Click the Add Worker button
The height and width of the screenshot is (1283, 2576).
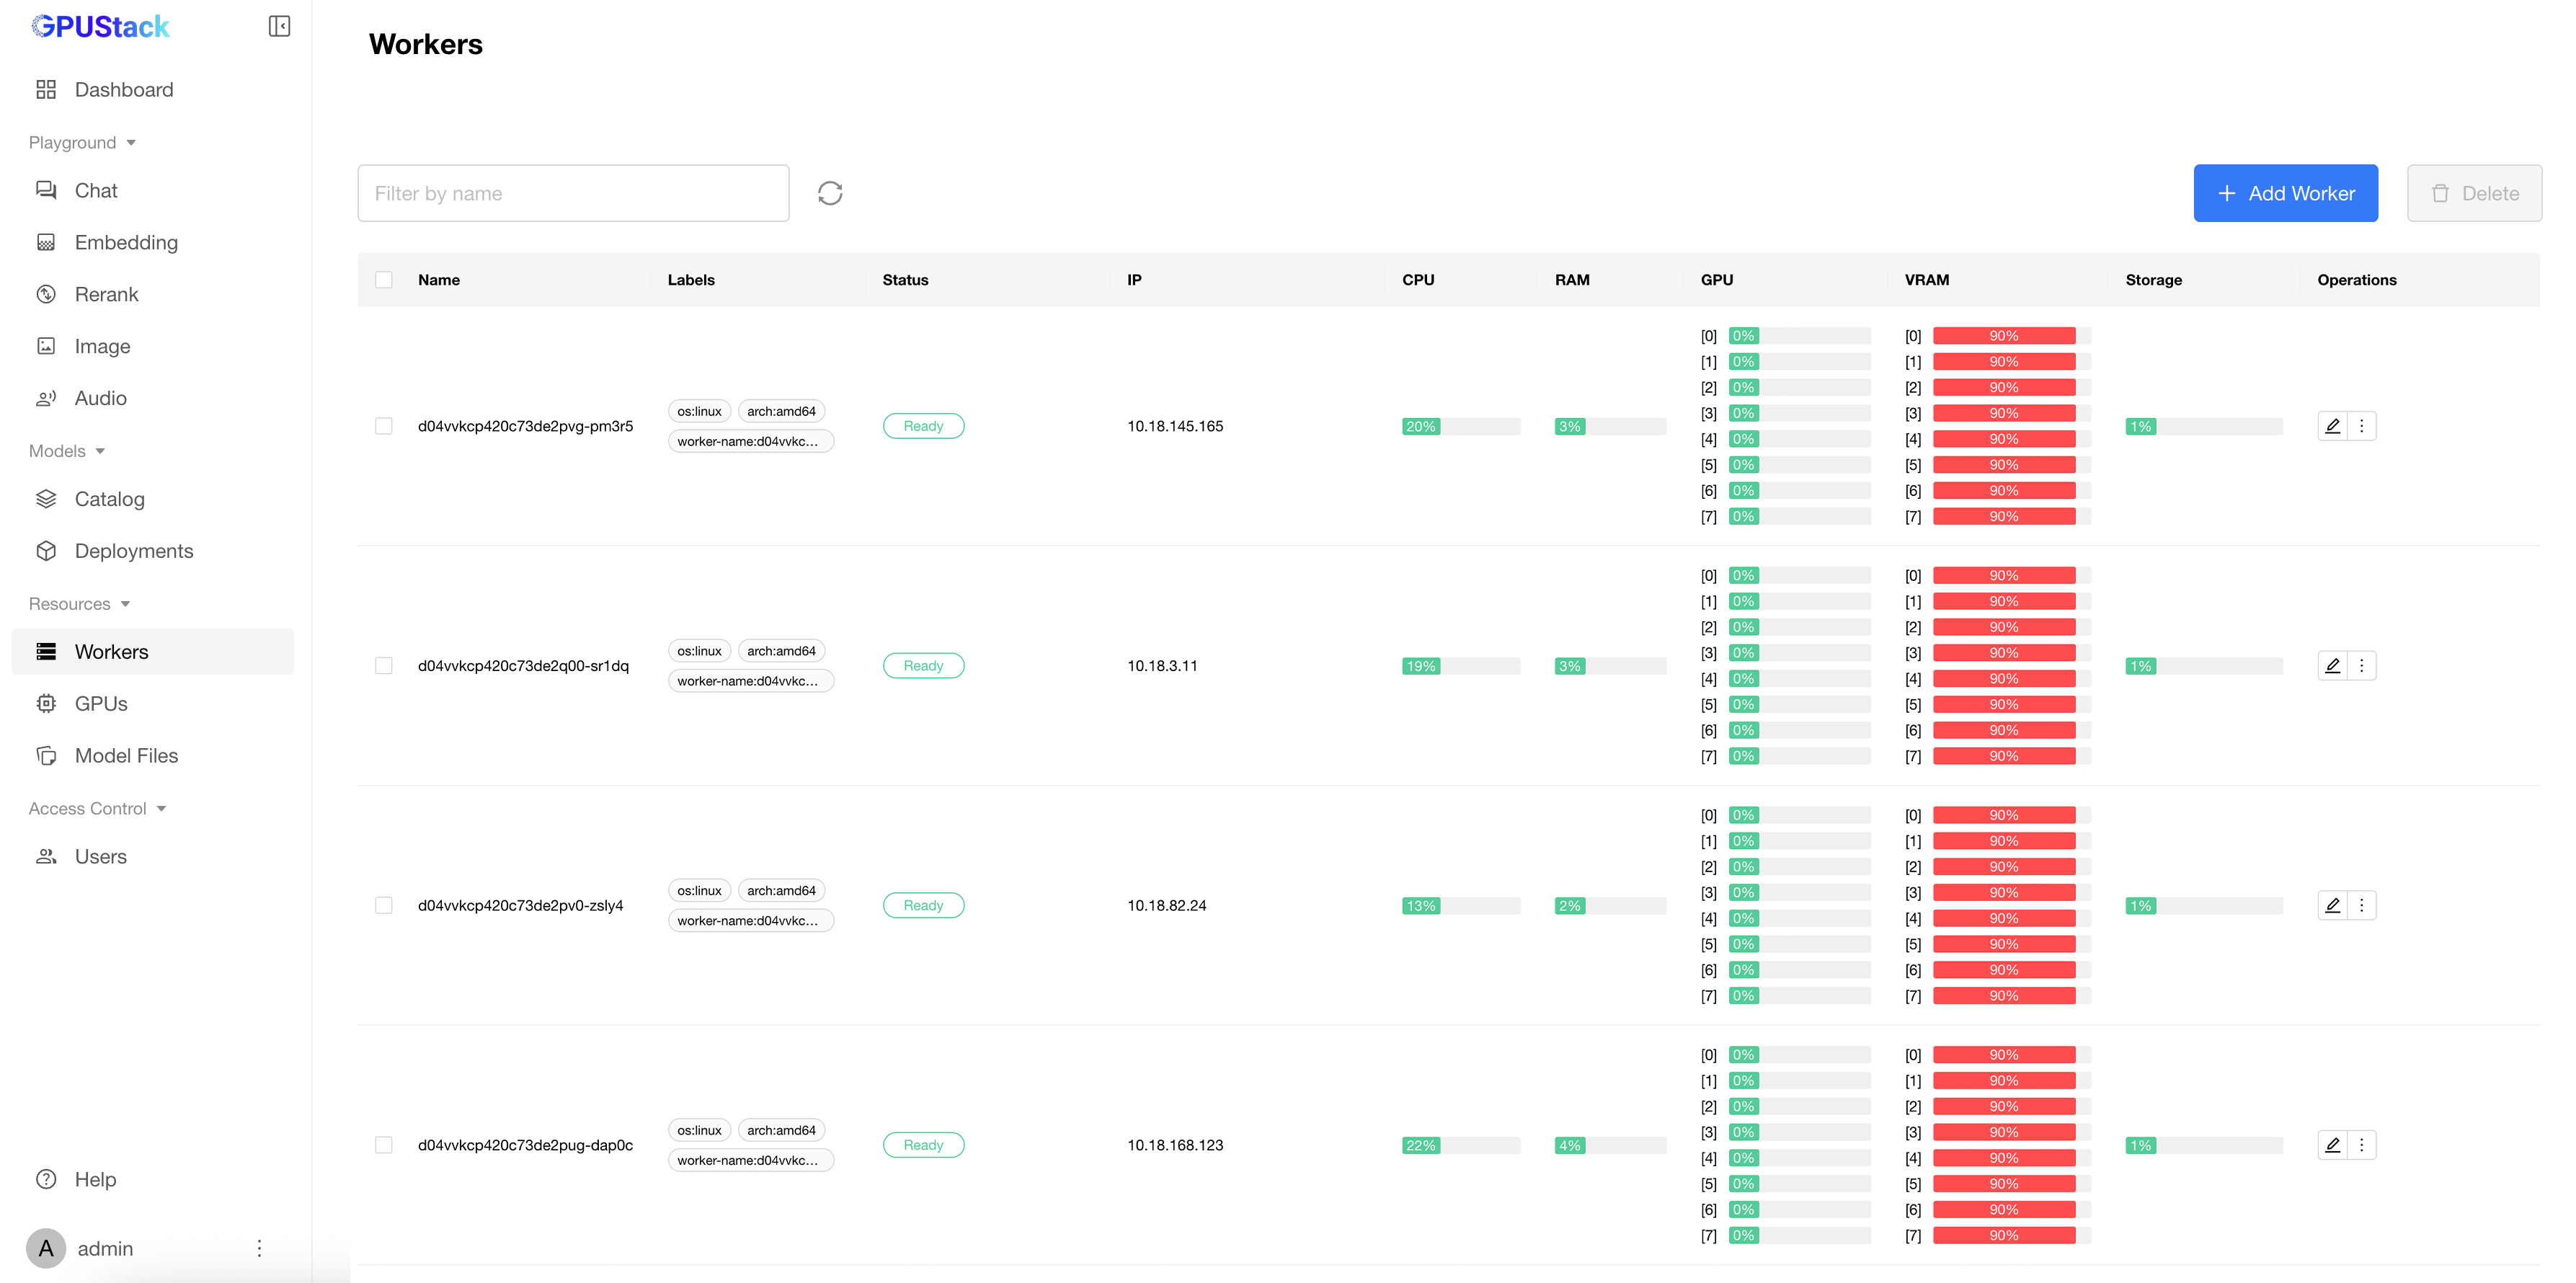(2285, 193)
